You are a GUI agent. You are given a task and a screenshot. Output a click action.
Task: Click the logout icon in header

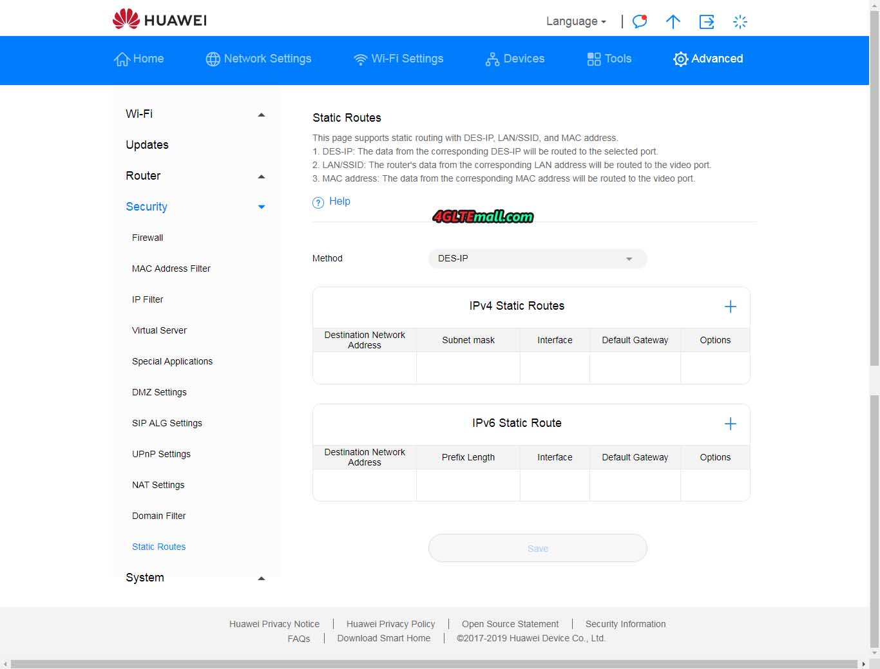(707, 22)
